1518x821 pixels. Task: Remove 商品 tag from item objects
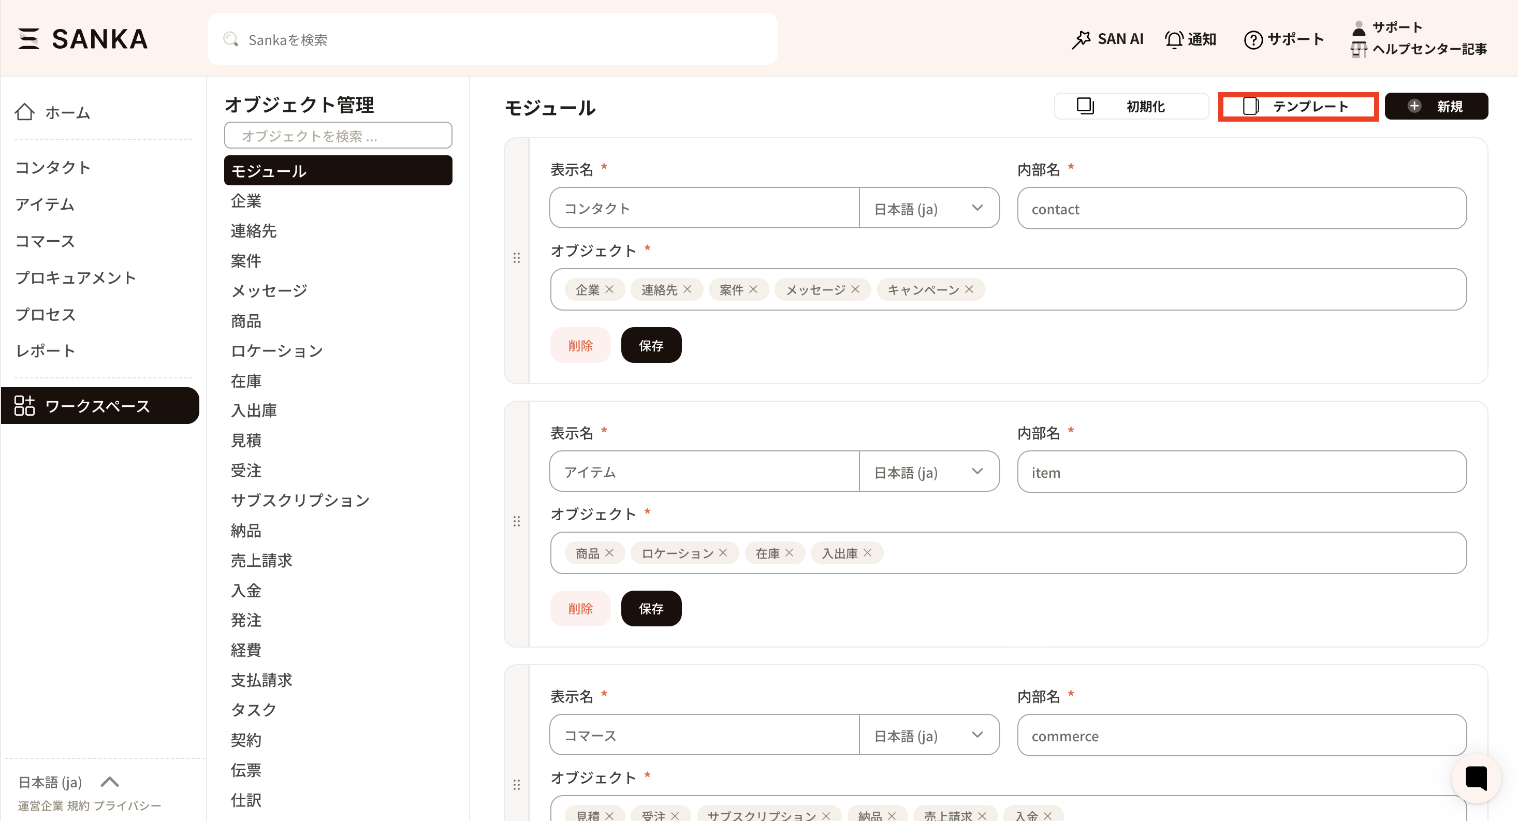(x=609, y=552)
